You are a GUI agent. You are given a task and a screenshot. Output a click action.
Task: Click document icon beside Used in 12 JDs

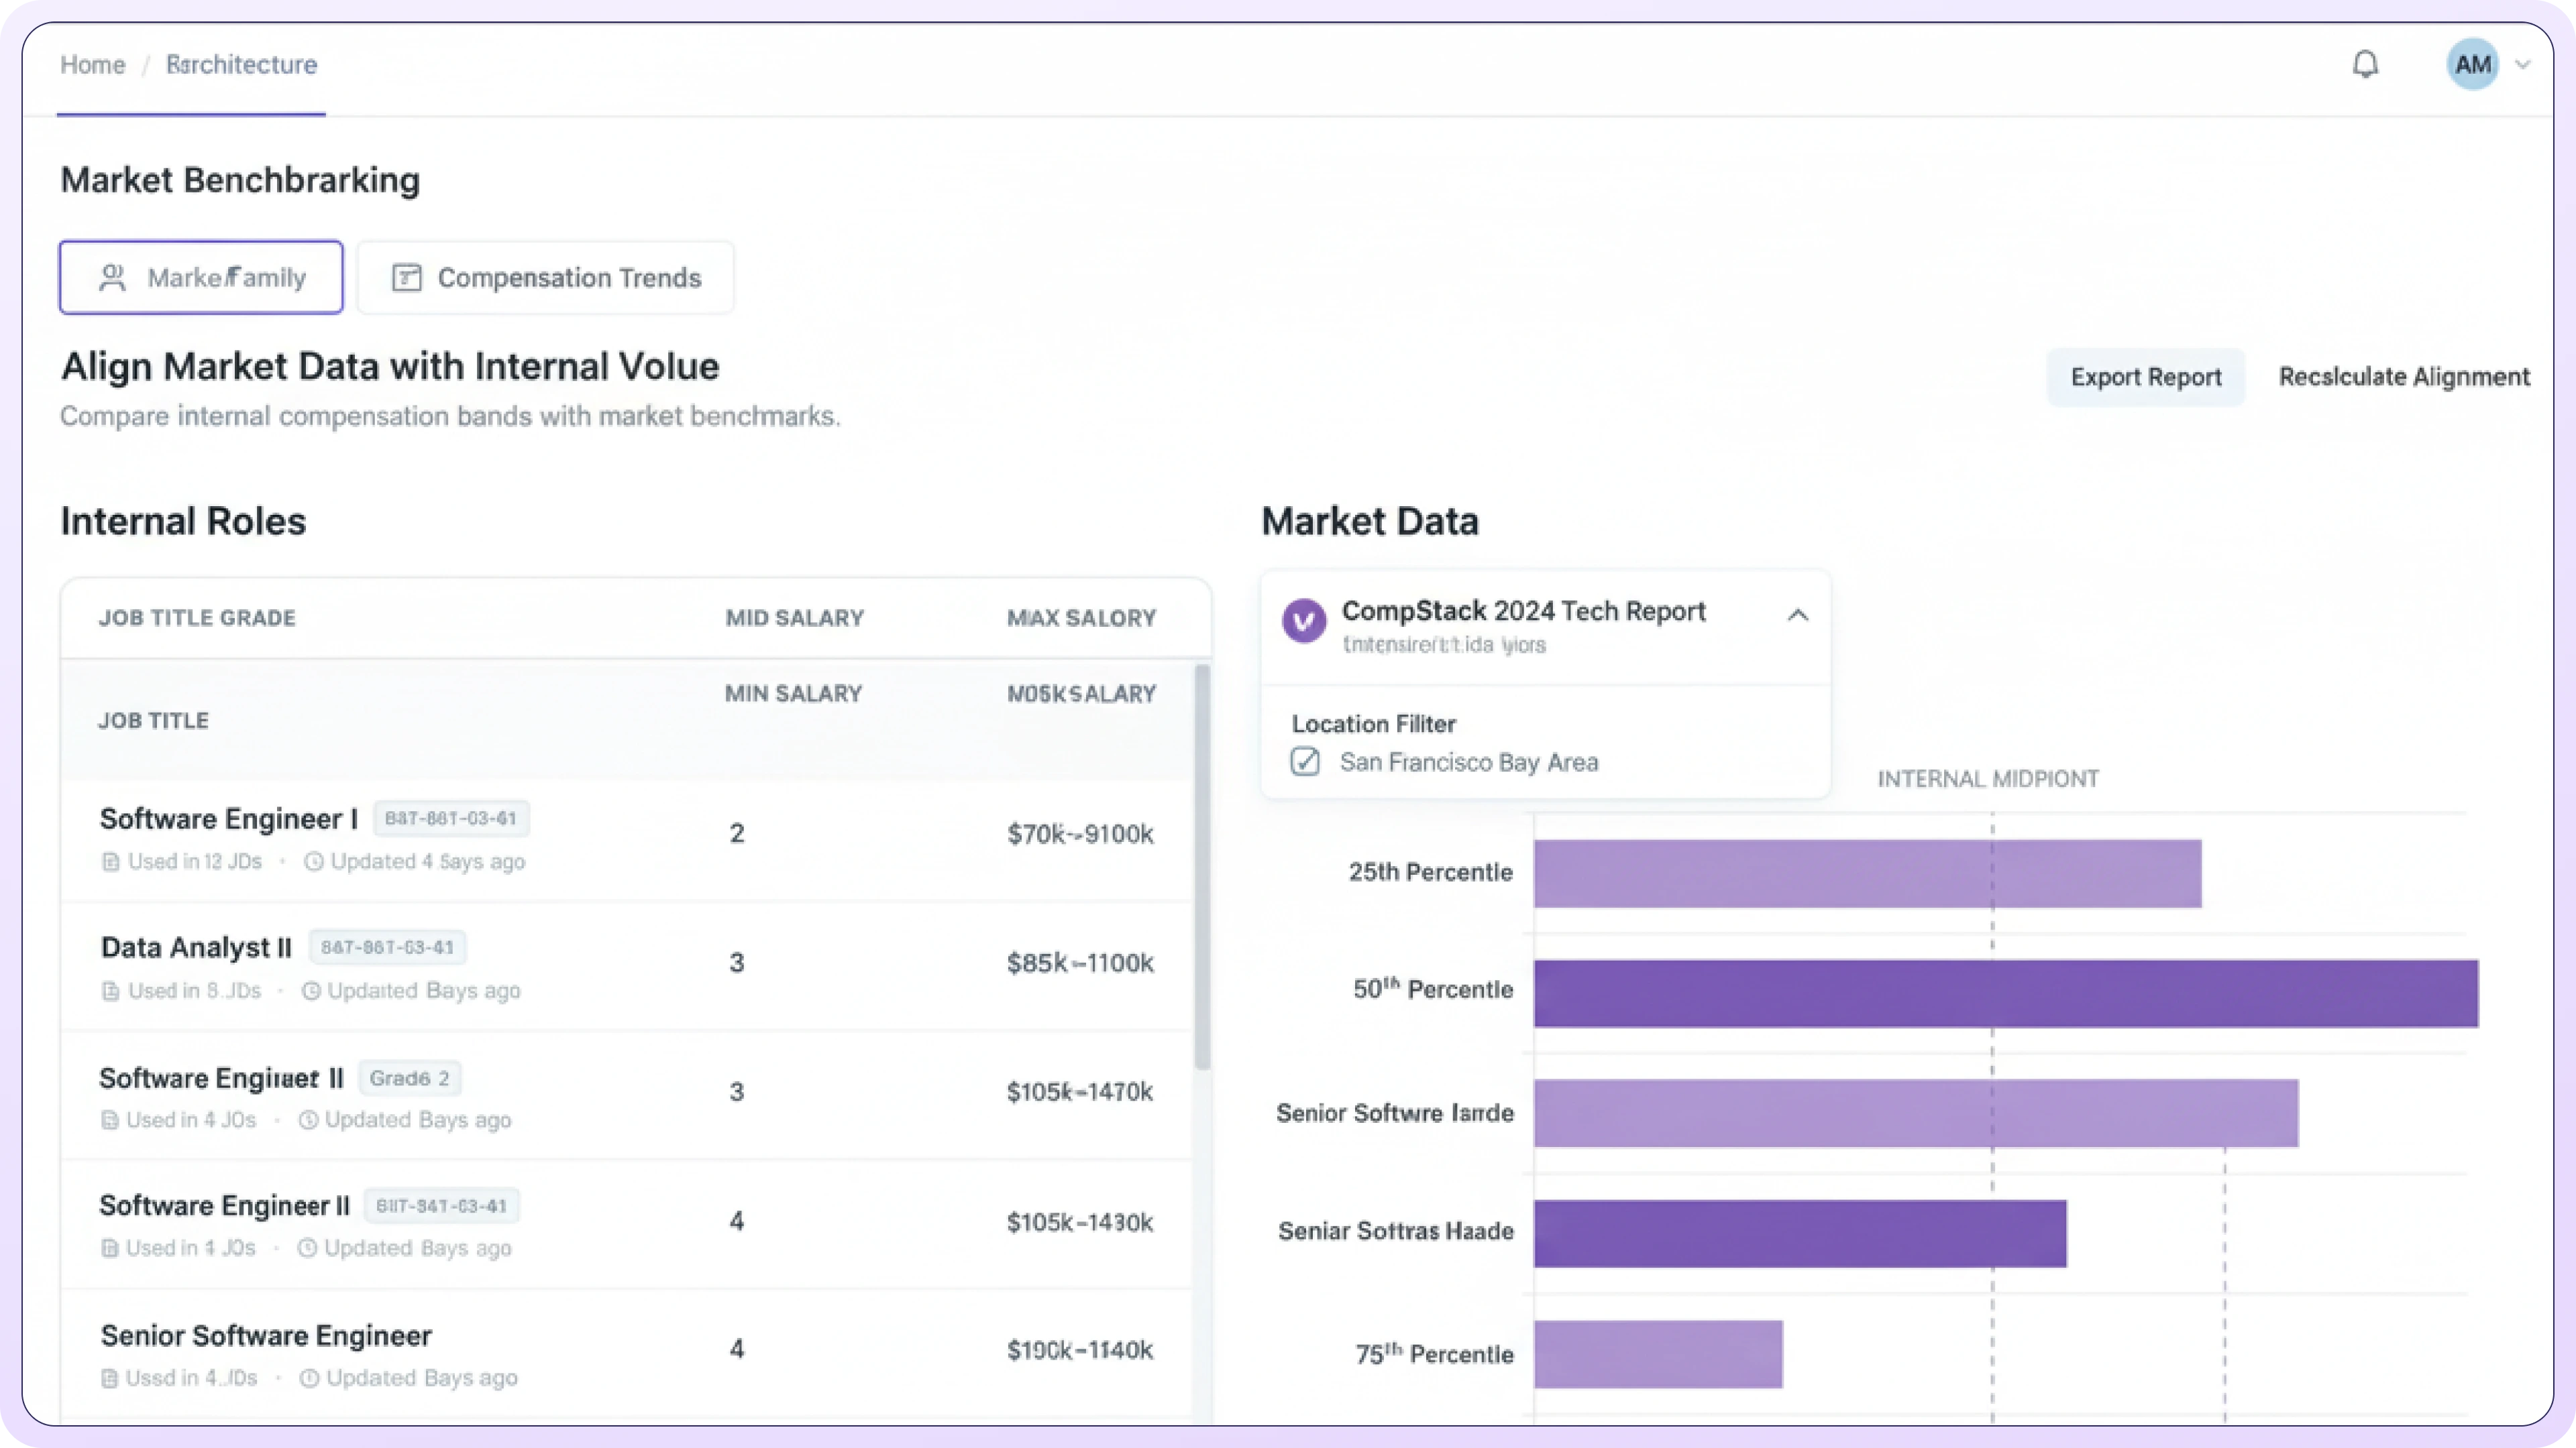point(111,862)
